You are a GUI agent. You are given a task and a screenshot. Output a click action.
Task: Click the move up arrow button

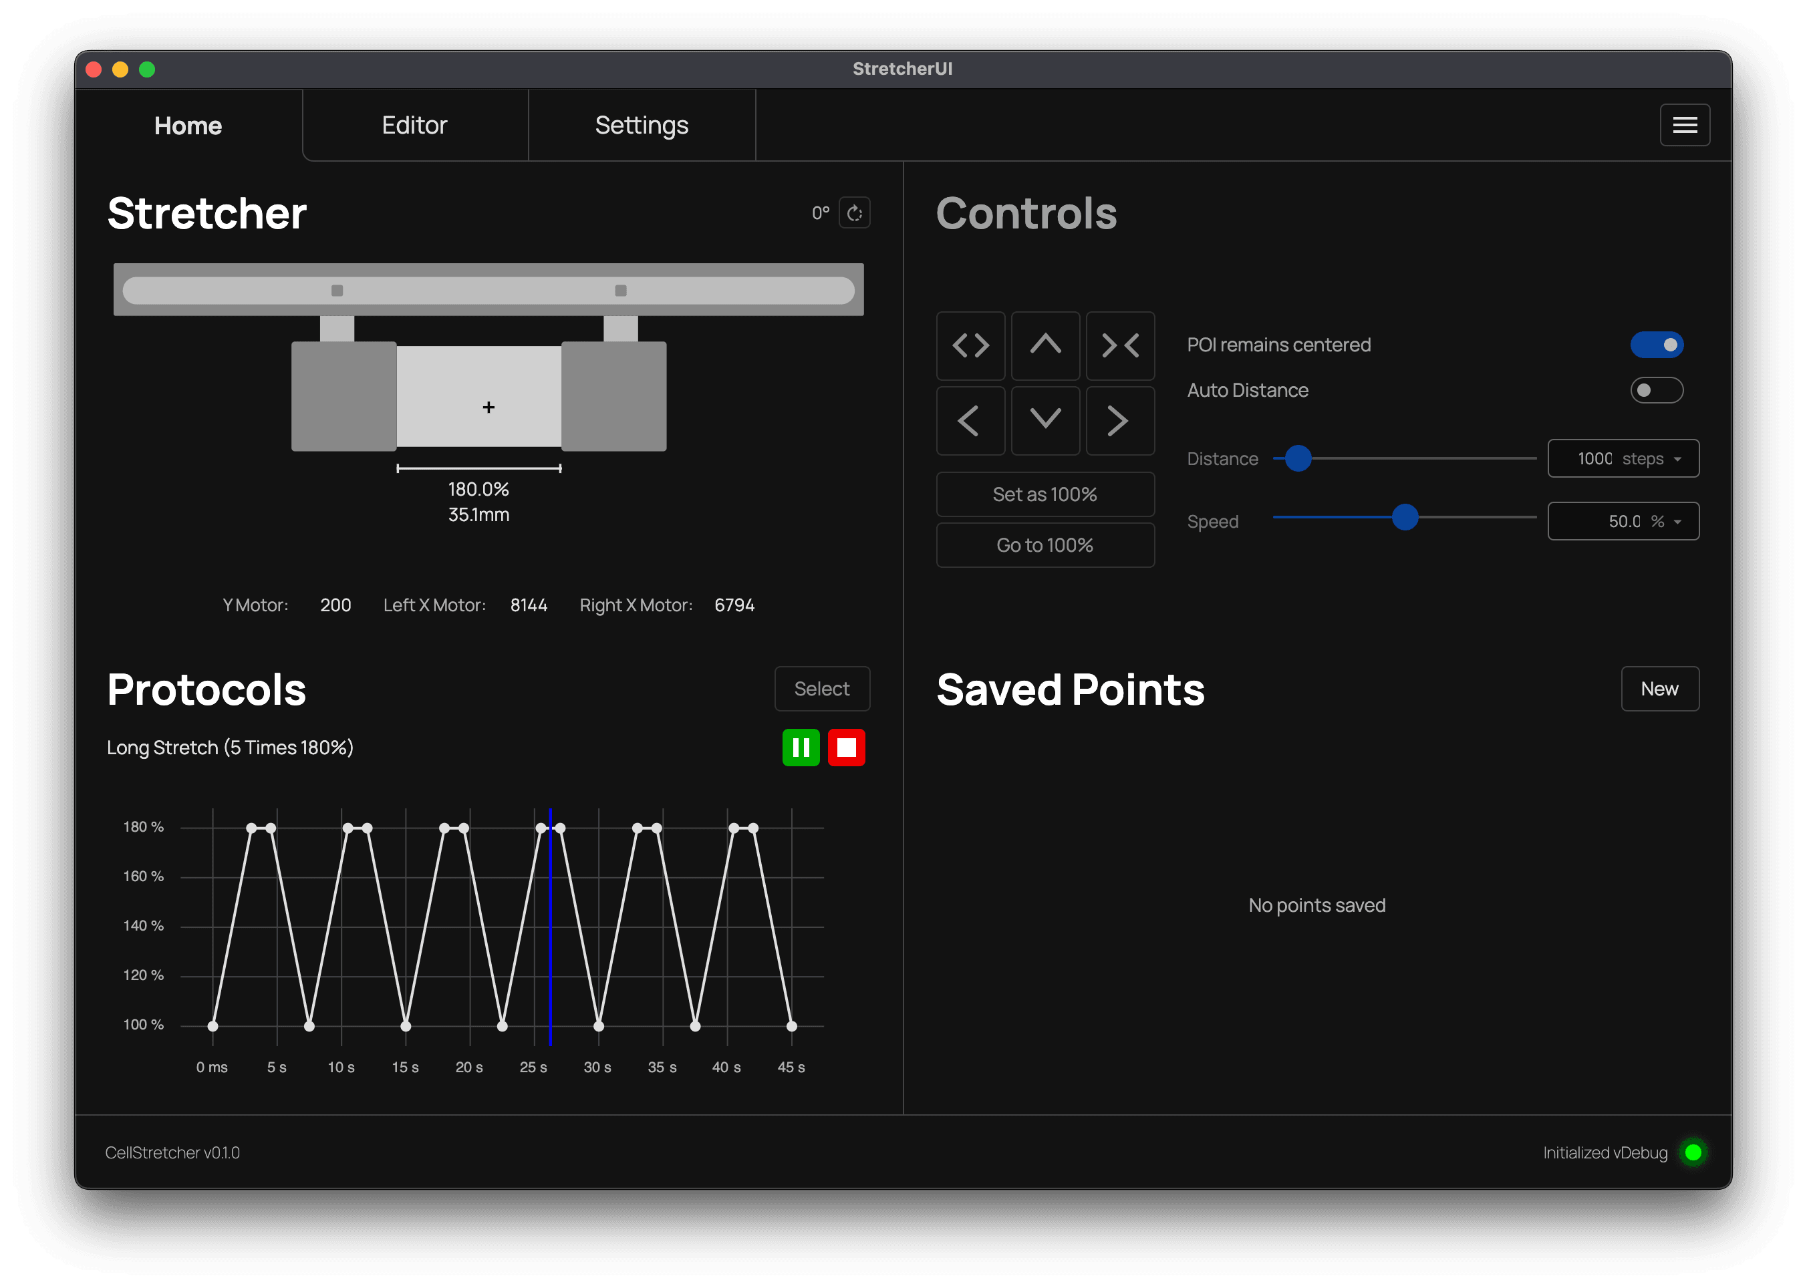1045,345
